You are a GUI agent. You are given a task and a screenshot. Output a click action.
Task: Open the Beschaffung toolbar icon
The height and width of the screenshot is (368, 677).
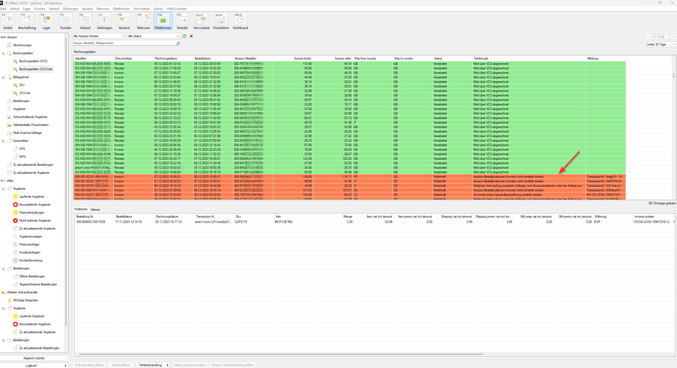pyautogui.click(x=27, y=21)
